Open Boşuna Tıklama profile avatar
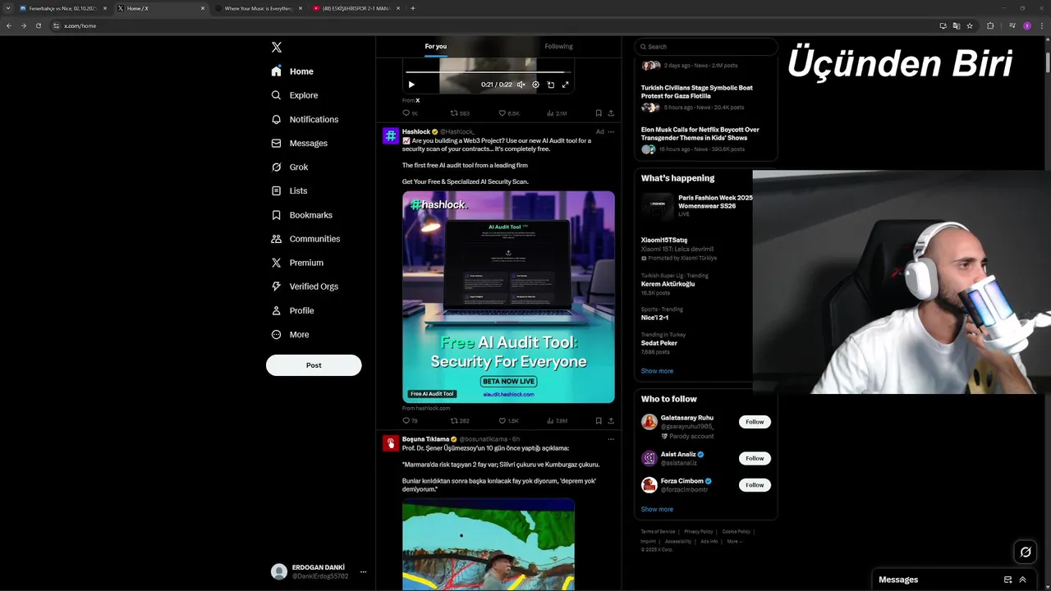1051x591 pixels. (x=391, y=443)
